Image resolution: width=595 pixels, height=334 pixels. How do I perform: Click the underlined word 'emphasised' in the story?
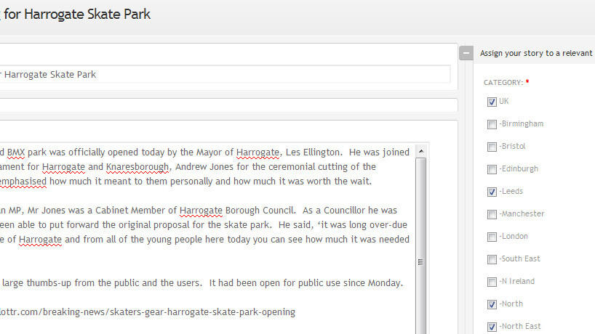coord(23,182)
